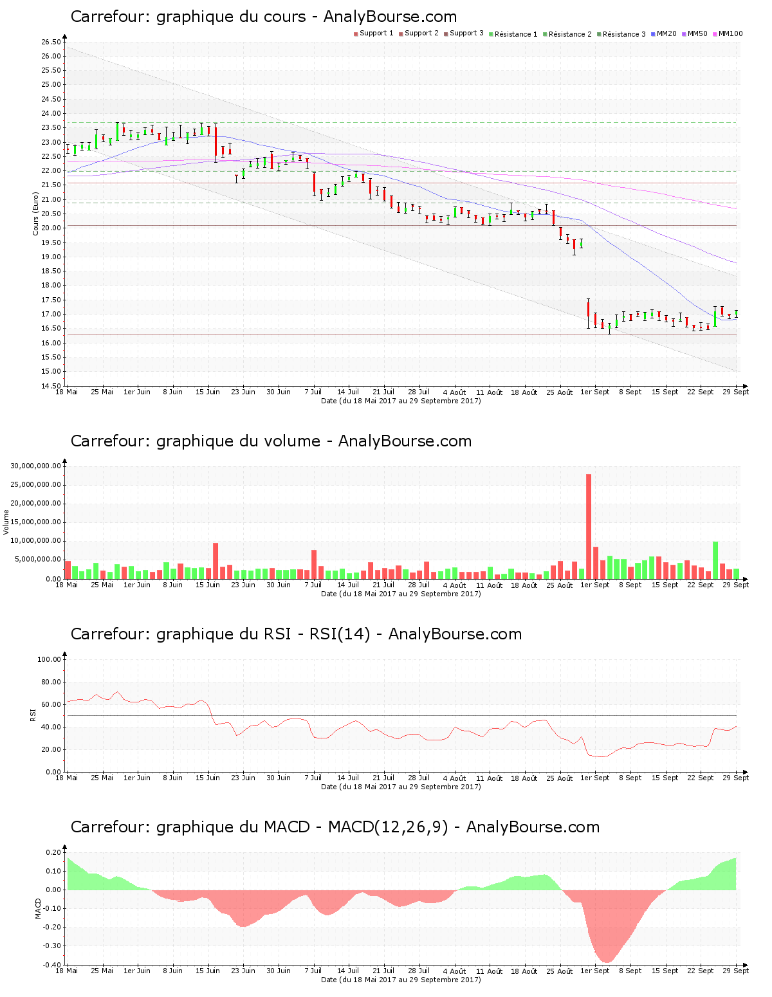Click the 'MACD' vertical axis label
The width and height of the screenshot is (772, 997).
coord(38,908)
